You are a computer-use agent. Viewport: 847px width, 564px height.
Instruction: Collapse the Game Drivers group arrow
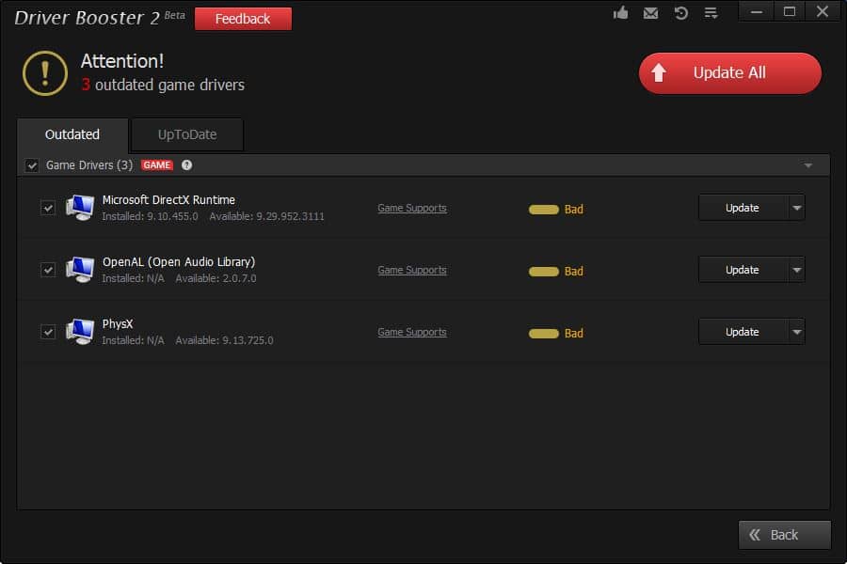tap(808, 165)
